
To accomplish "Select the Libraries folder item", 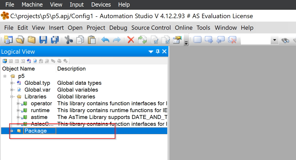I will coord(35,97).
